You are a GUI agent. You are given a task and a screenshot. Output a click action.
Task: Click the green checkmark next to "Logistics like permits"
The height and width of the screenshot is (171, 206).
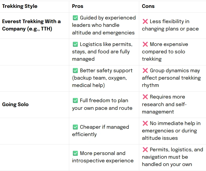coord(75,44)
